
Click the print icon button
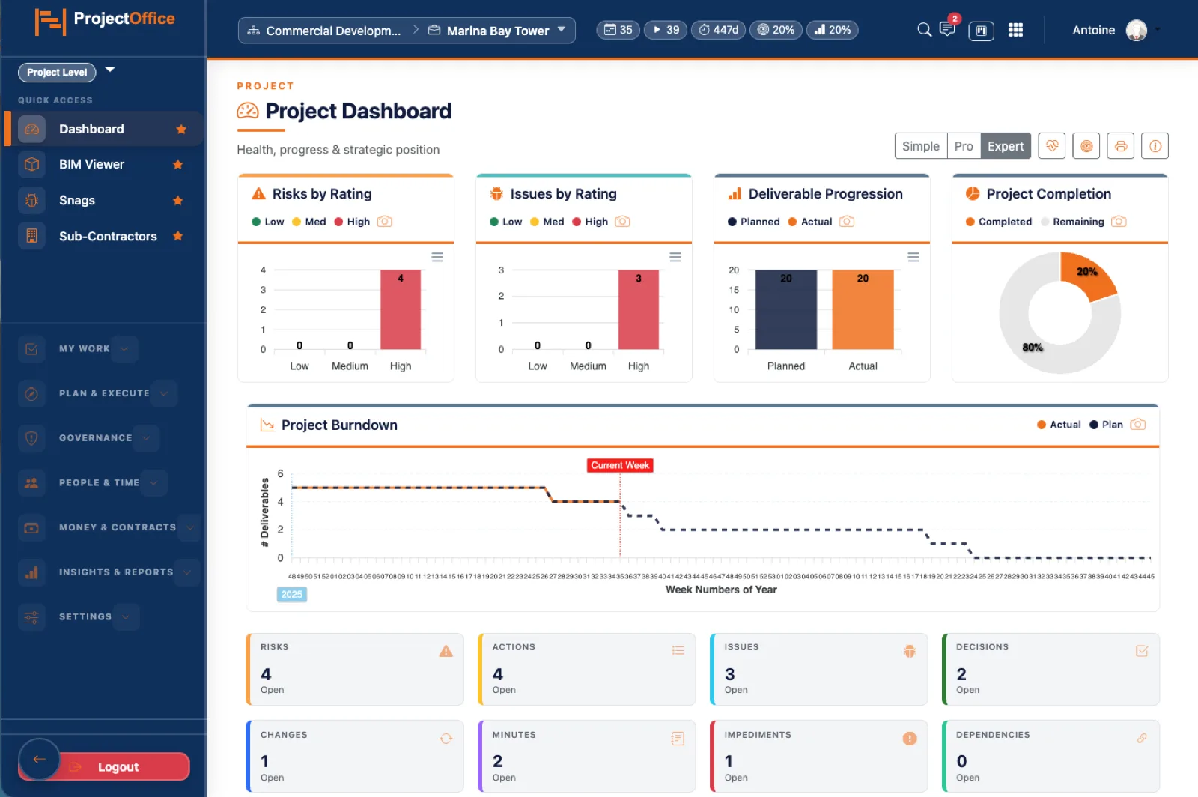pyautogui.click(x=1121, y=146)
